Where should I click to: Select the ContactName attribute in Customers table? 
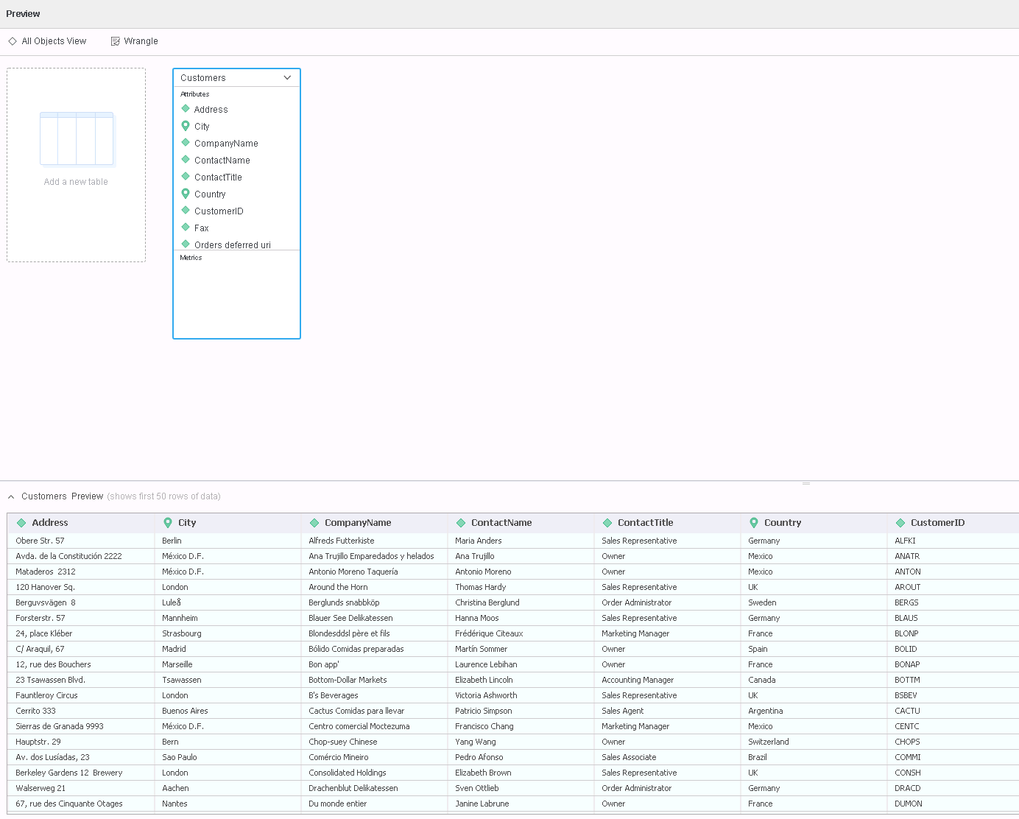point(222,161)
